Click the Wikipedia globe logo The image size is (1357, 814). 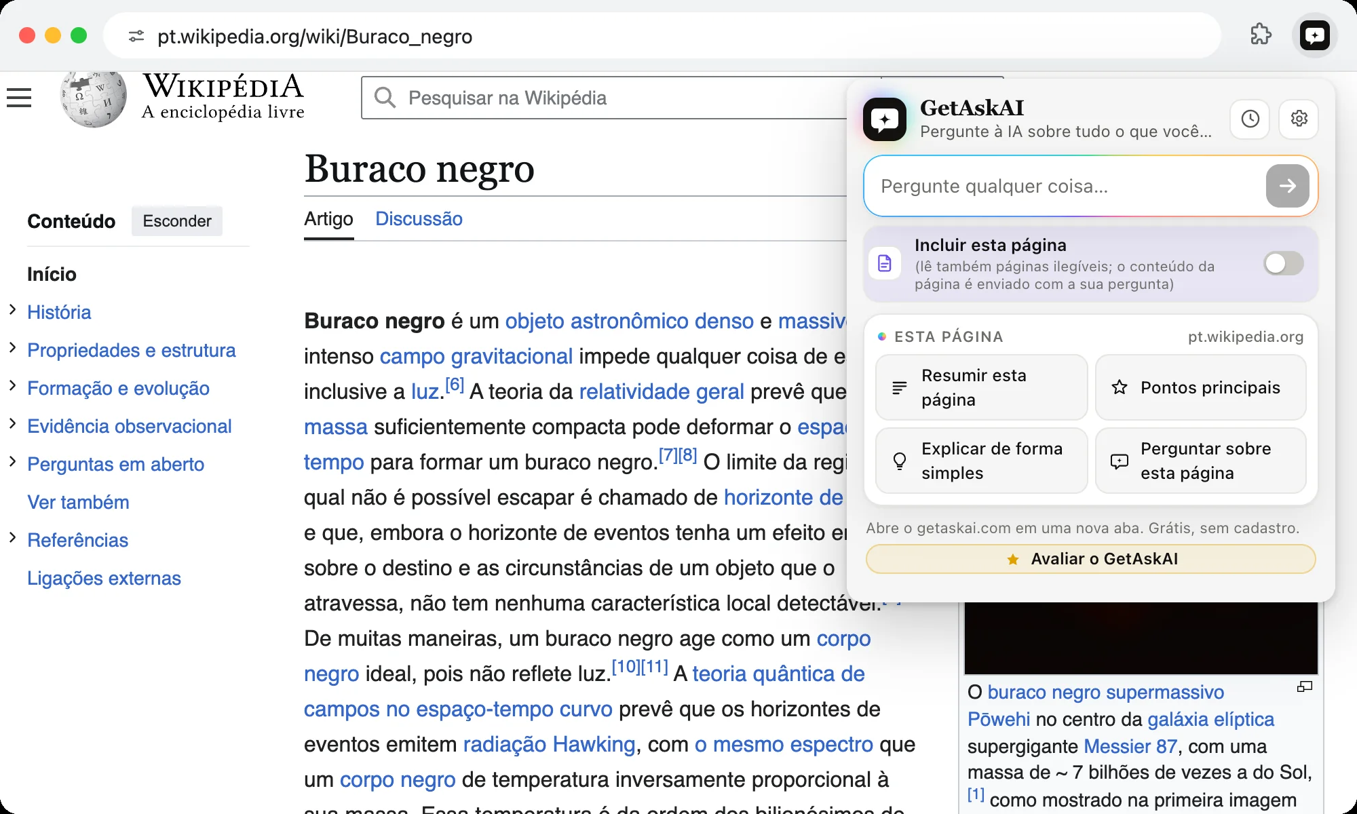93,99
